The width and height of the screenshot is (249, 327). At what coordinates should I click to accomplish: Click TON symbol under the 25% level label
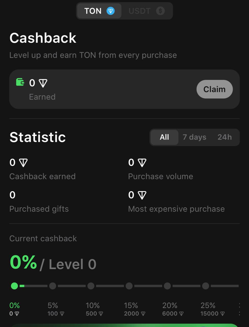(222, 314)
